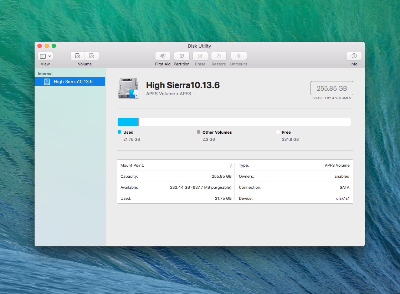Screen dimensions: 400x294
Task: Click the 'Internal' sidebar header
Action: [x=45, y=74]
